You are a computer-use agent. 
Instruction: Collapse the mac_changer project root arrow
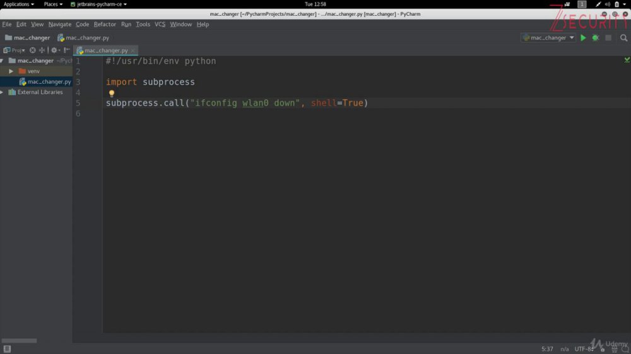tap(2, 60)
